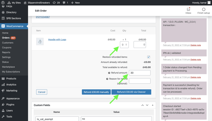Open the 29 pending updates icon
The width and height of the screenshot is (212, 121).
click(56, 3)
